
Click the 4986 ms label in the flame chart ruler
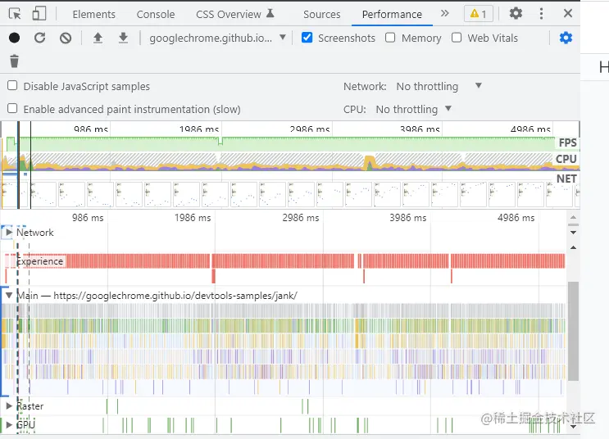coord(516,218)
